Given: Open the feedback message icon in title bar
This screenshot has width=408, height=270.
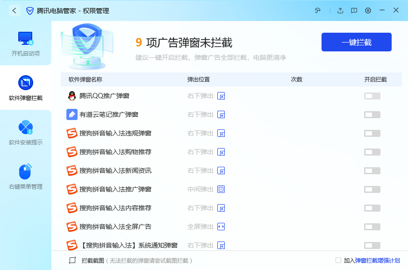Looking at the screenshot, I should (x=354, y=10).
